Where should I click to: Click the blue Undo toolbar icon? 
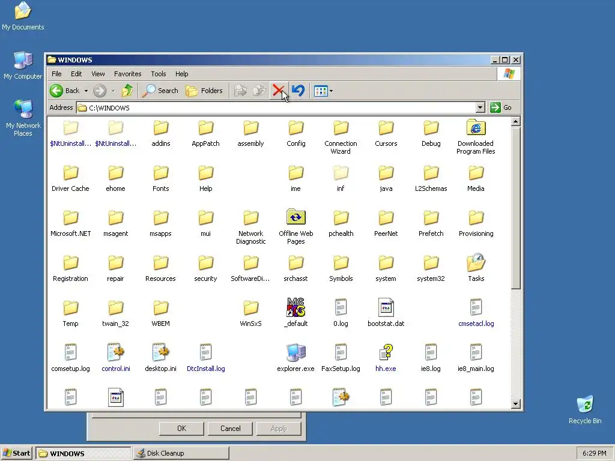tap(298, 91)
